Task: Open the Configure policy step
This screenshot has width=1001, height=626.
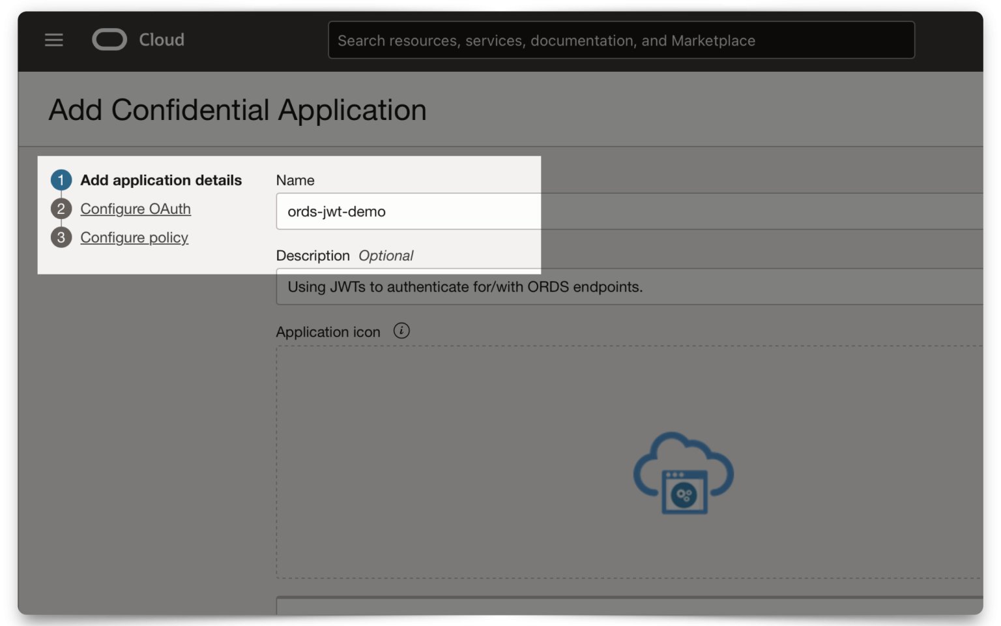Action: coord(134,237)
